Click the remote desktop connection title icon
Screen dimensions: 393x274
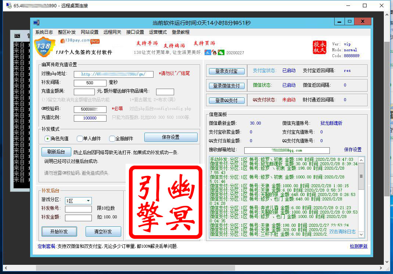point(8,6)
